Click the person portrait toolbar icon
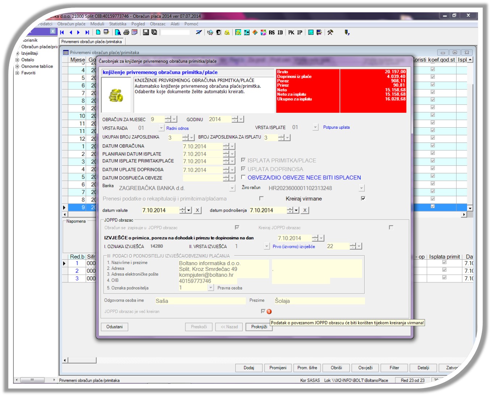This screenshot has width=491, height=396. 218,33
